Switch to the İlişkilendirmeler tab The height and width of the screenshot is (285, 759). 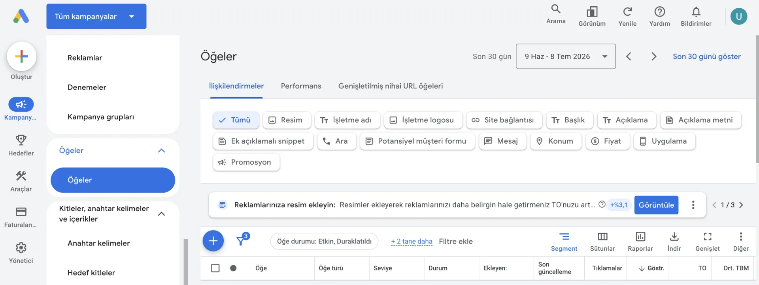236,86
